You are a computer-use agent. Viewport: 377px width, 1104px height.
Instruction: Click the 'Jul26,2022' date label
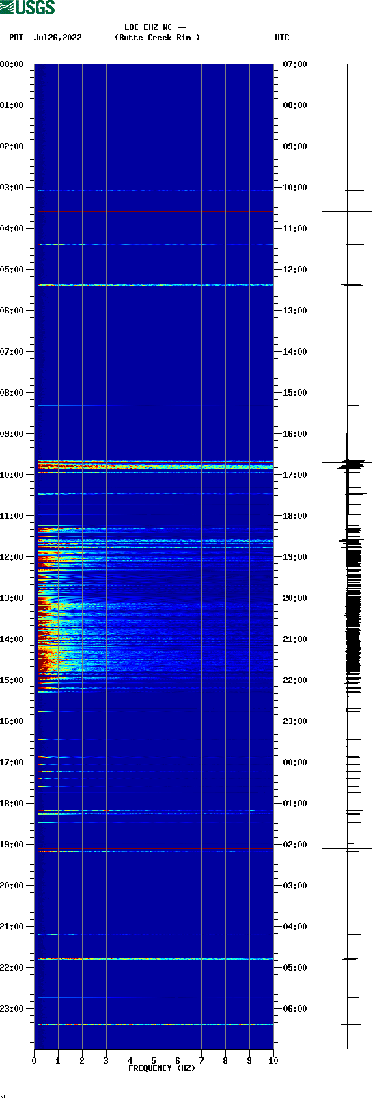tap(58, 38)
